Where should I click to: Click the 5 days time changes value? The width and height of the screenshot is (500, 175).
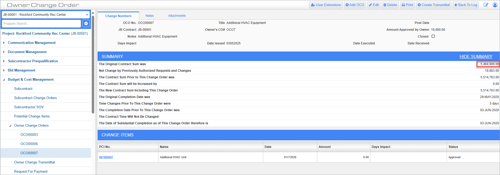tap(494, 104)
